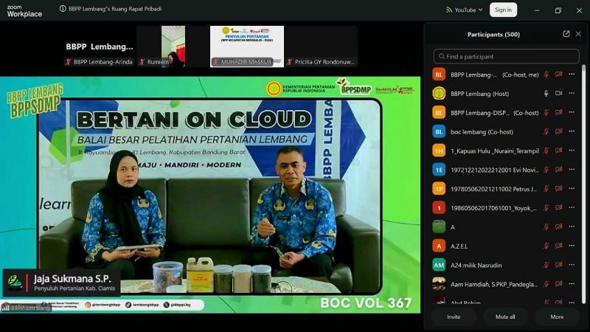This screenshot has width=590, height=332.
Task: Select orange 1H avatar of Kapuas Hulu participant
Action: tap(439, 151)
